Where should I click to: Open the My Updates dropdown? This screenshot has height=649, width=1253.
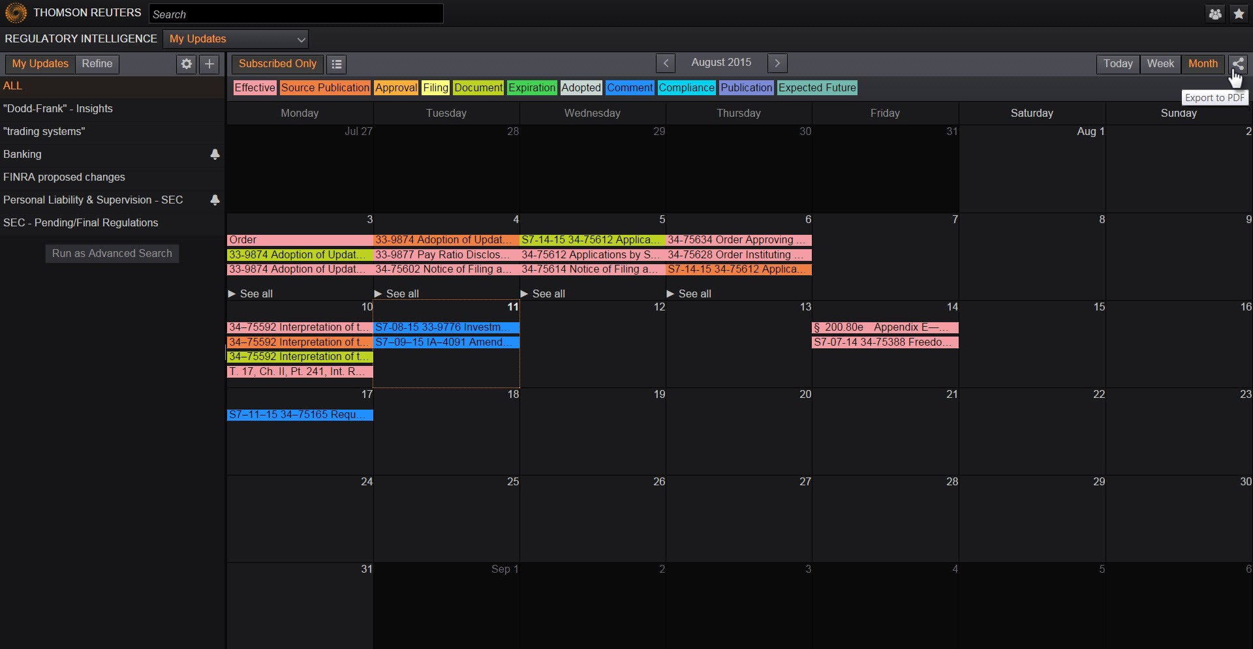point(236,39)
